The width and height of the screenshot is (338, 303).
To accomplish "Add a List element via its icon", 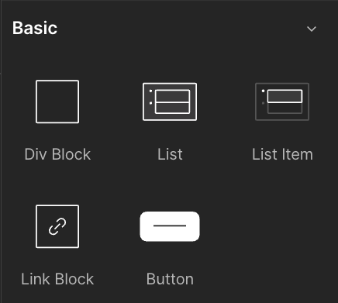I will click(x=170, y=102).
